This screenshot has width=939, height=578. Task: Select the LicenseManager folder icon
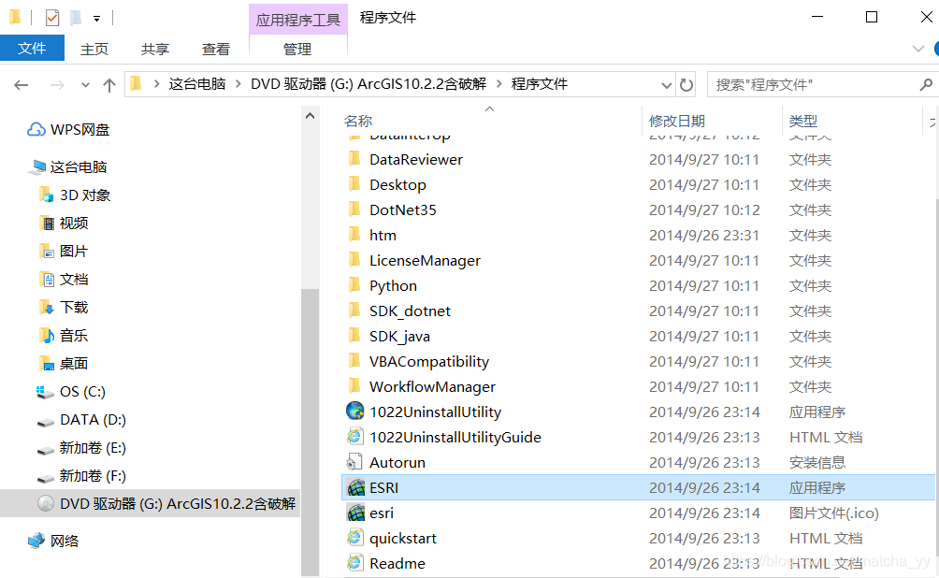pos(354,260)
